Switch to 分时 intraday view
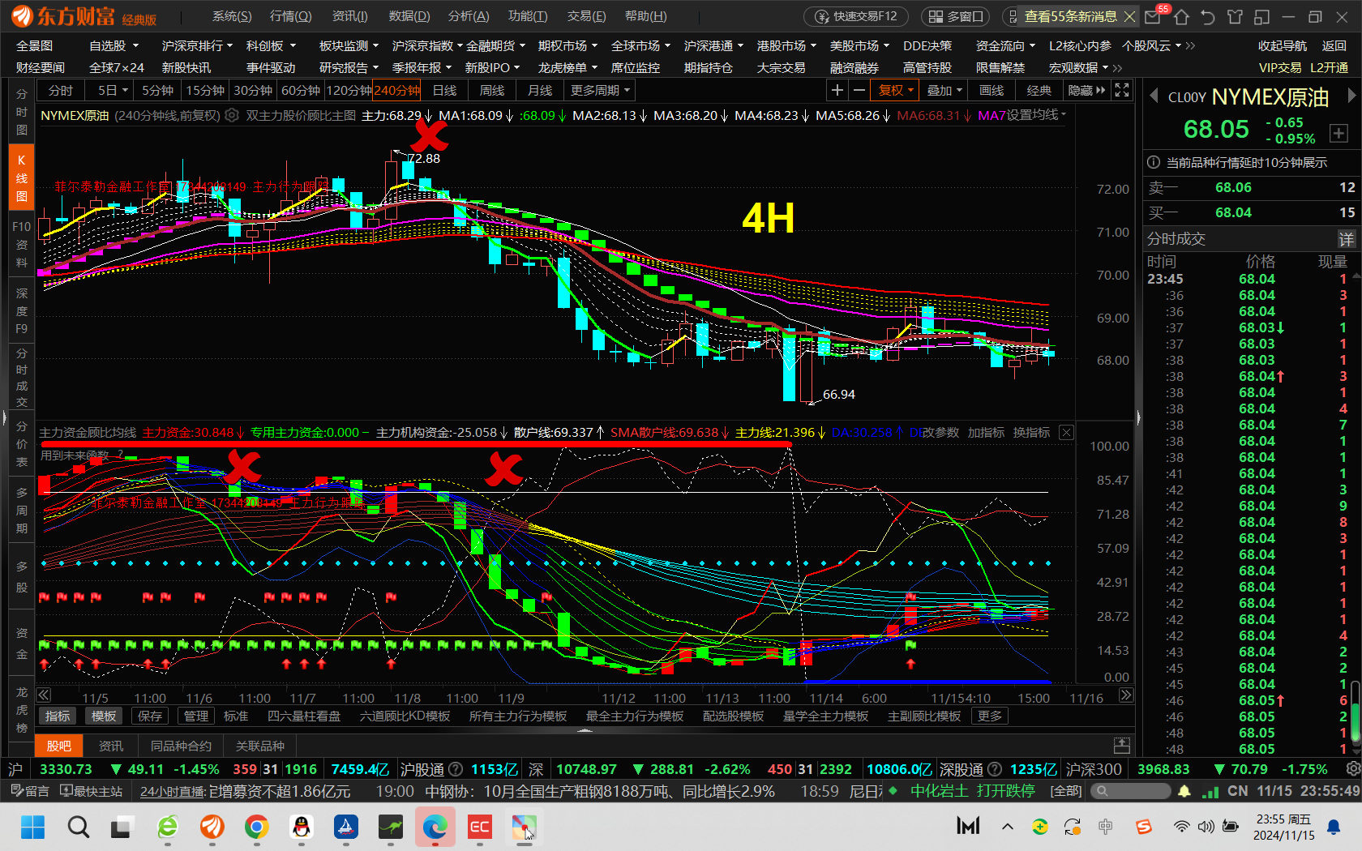This screenshot has width=1362, height=851. (x=61, y=90)
